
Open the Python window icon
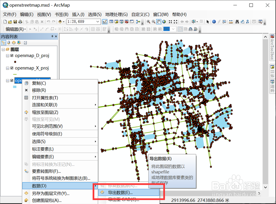coord(132,22)
